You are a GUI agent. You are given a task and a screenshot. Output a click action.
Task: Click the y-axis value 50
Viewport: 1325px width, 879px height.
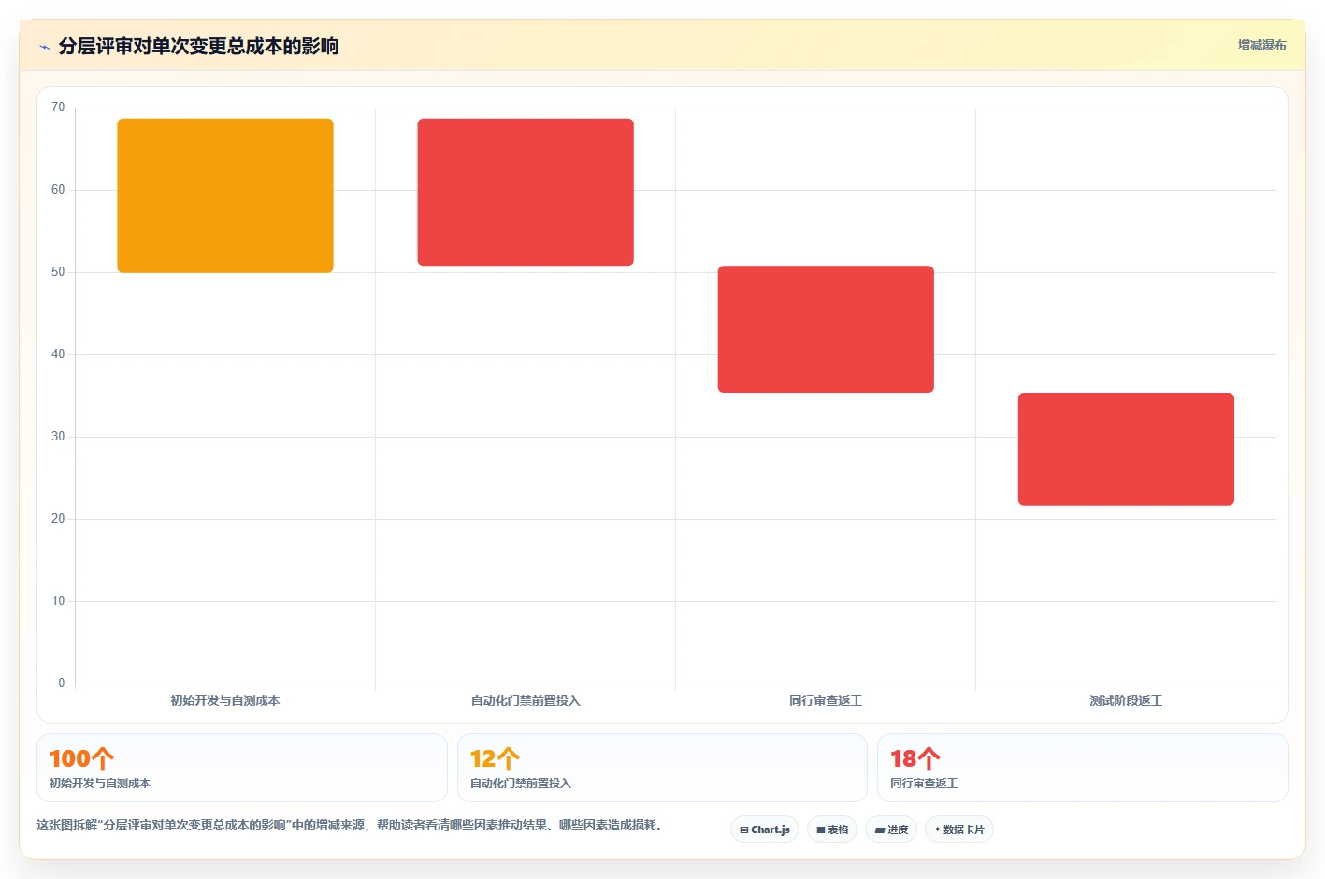pyautogui.click(x=58, y=272)
